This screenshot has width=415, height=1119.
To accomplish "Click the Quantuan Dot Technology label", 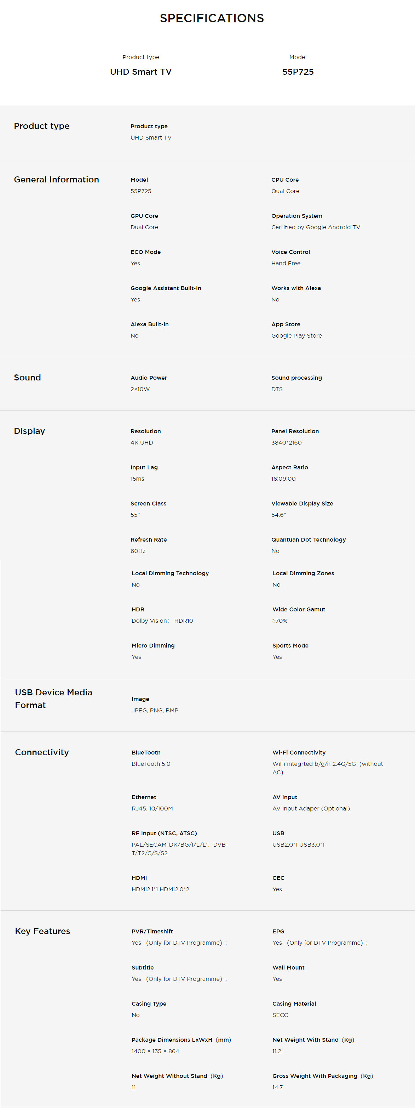I will tap(308, 539).
